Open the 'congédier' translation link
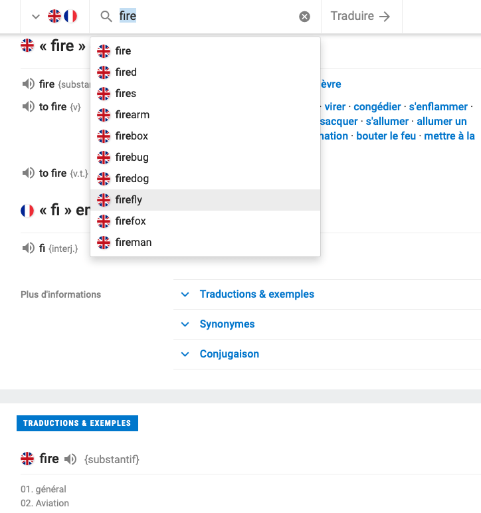 coord(377,107)
